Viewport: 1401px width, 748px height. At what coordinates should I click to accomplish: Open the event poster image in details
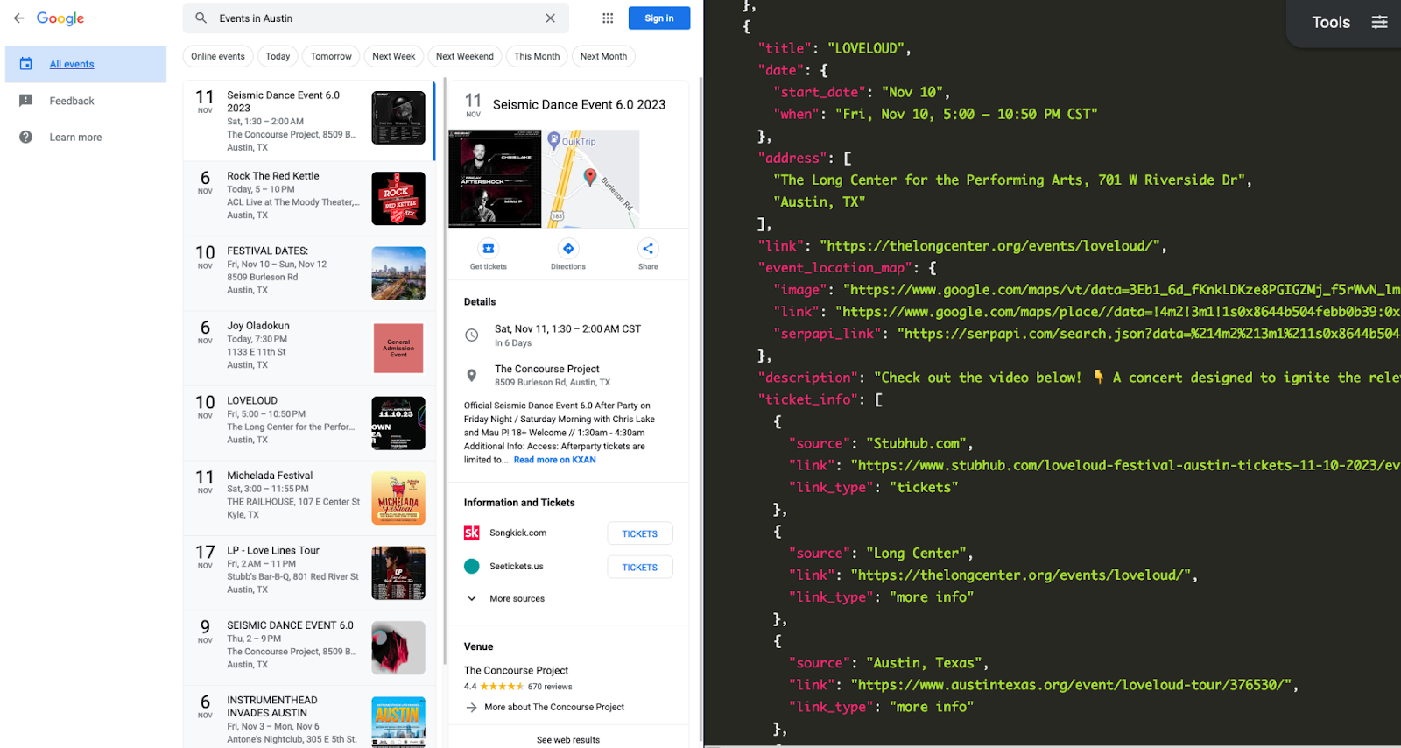(495, 179)
